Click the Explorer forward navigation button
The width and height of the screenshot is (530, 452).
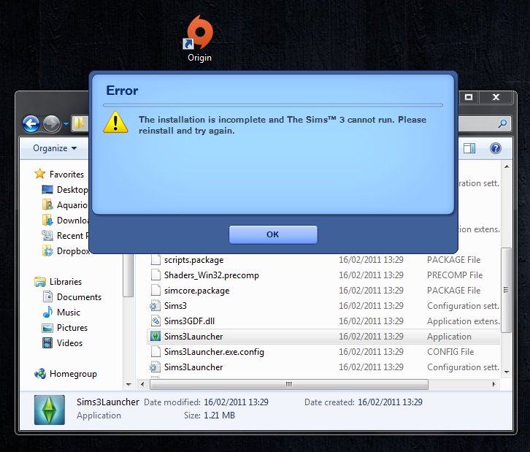coord(51,123)
